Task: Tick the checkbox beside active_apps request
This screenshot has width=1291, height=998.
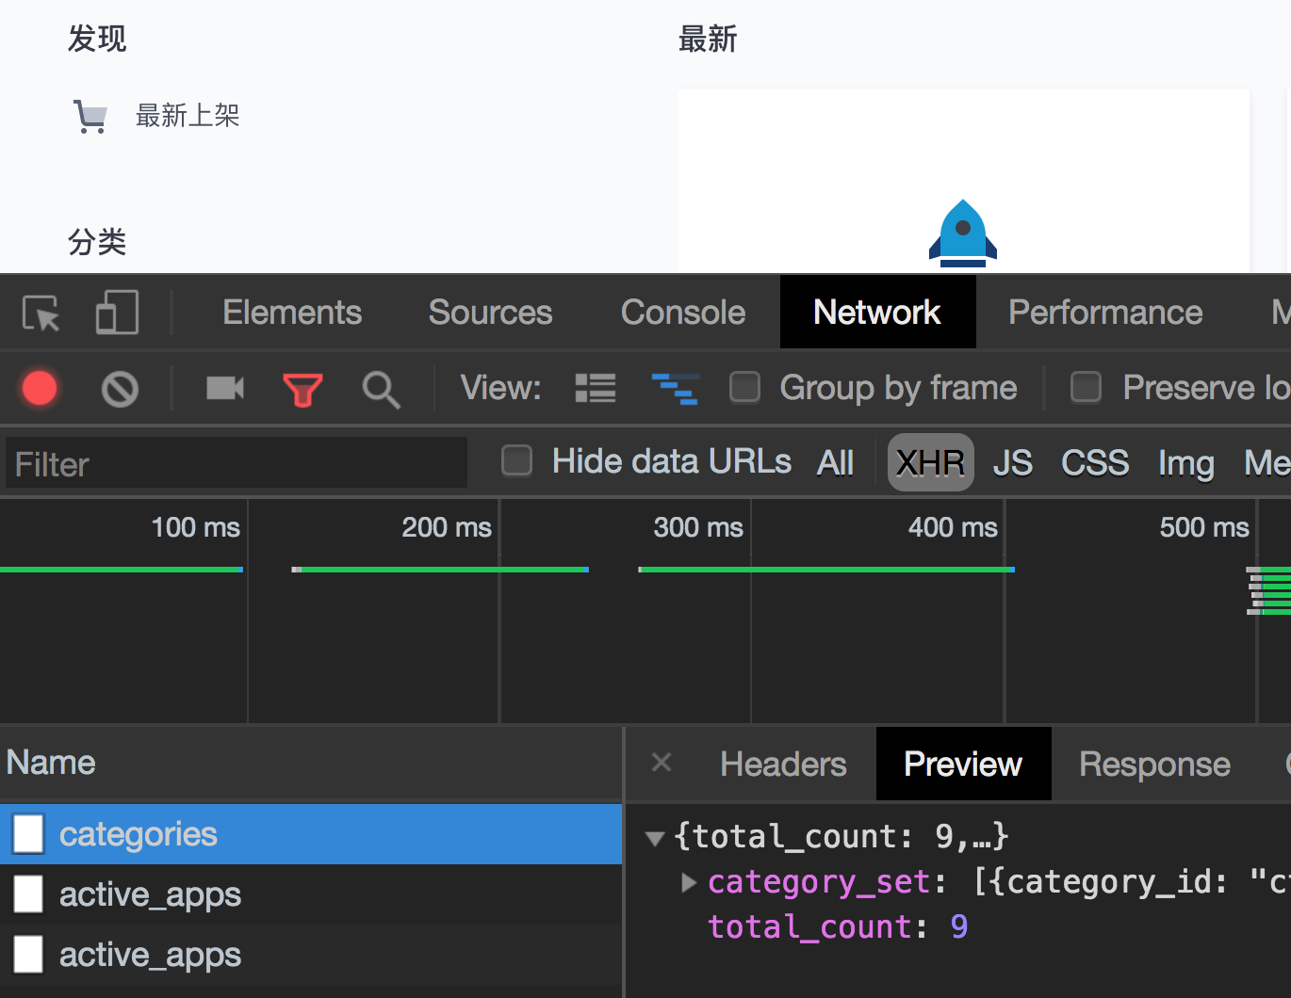Action: click(x=27, y=894)
